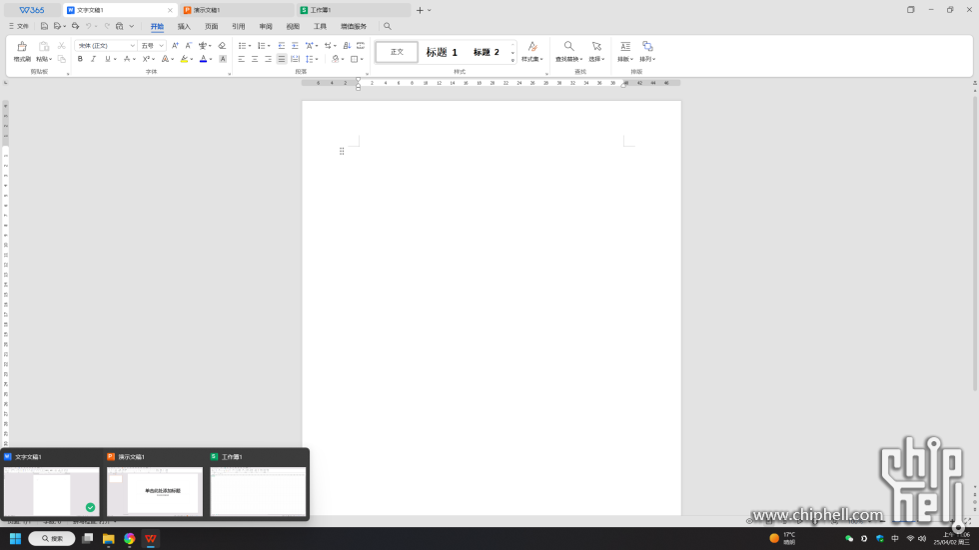The width and height of the screenshot is (979, 550).
Task: Toggle Underline formatting
Action: coord(108,59)
